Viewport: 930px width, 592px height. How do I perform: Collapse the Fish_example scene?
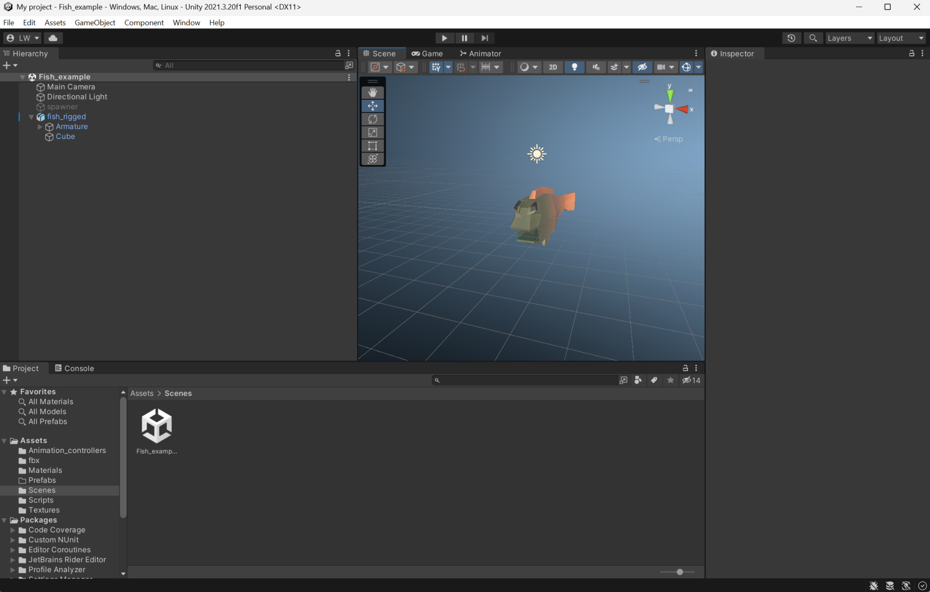[x=23, y=77]
